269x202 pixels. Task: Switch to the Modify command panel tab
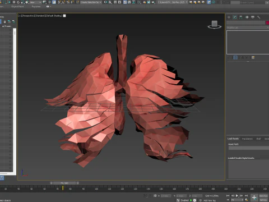pos(235,17)
